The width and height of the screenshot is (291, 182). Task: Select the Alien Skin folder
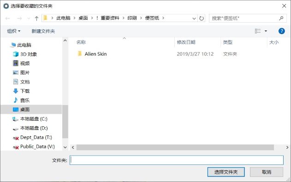[95, 54]
